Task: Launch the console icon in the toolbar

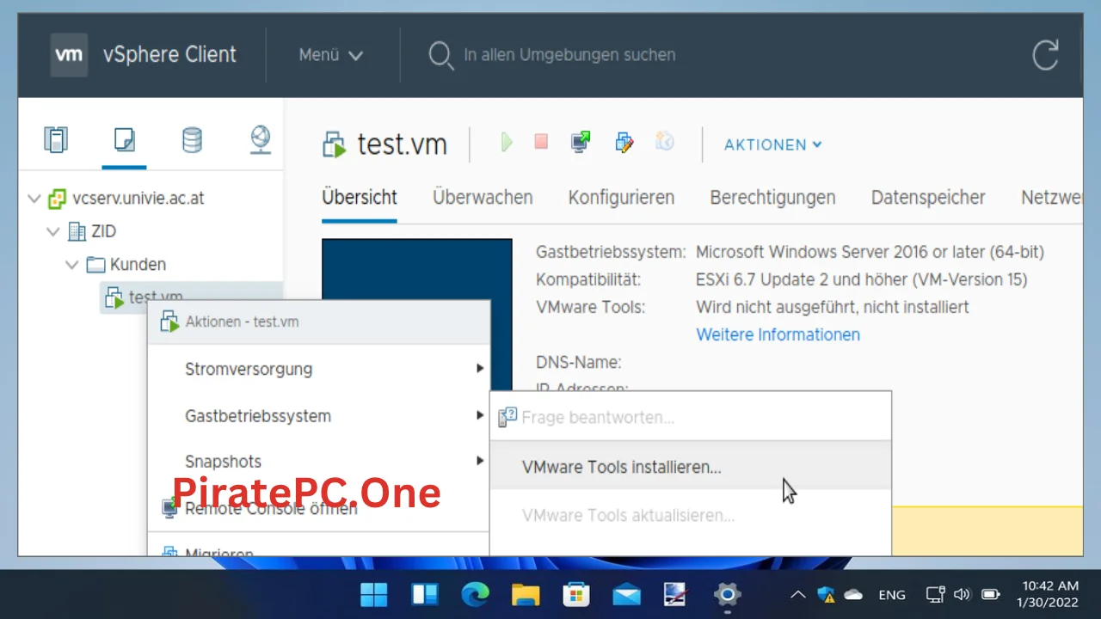Action: [x=581, y=142]
